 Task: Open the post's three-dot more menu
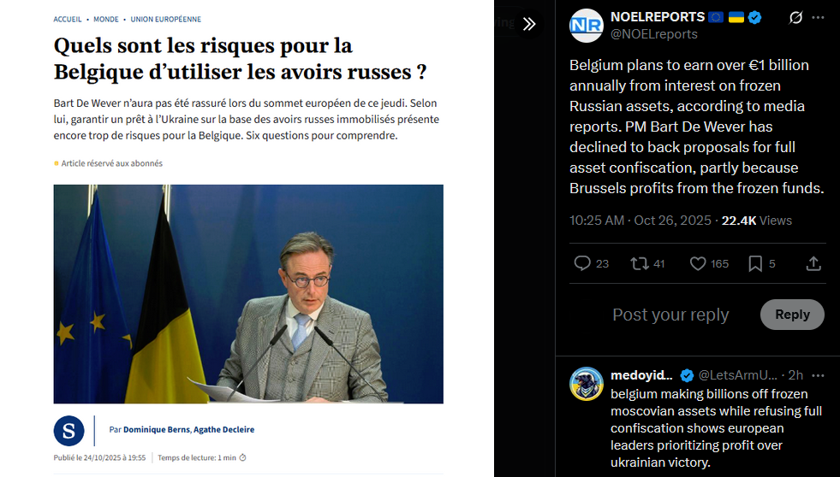click(818, 18)
